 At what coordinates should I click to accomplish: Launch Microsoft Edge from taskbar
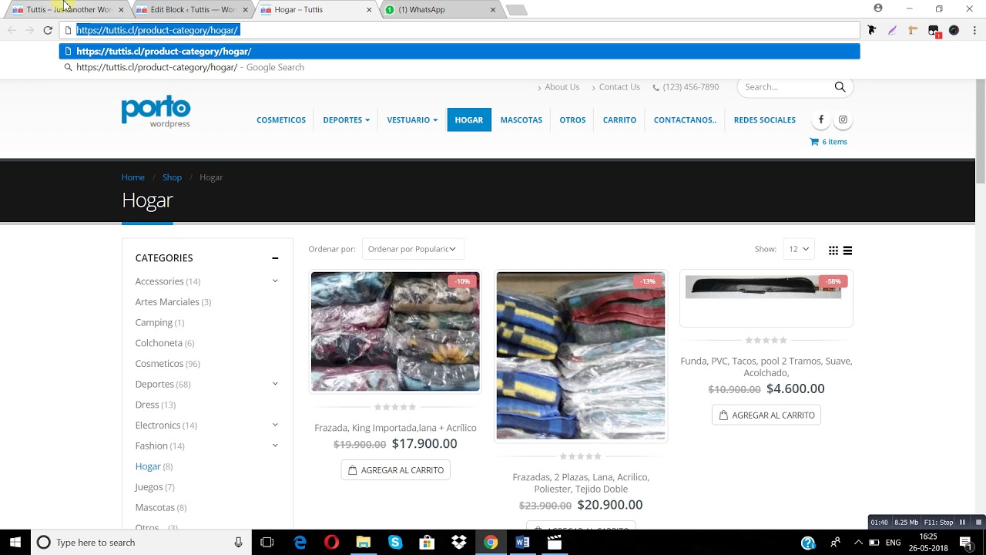pyautogui.click(x=300, y=543)
